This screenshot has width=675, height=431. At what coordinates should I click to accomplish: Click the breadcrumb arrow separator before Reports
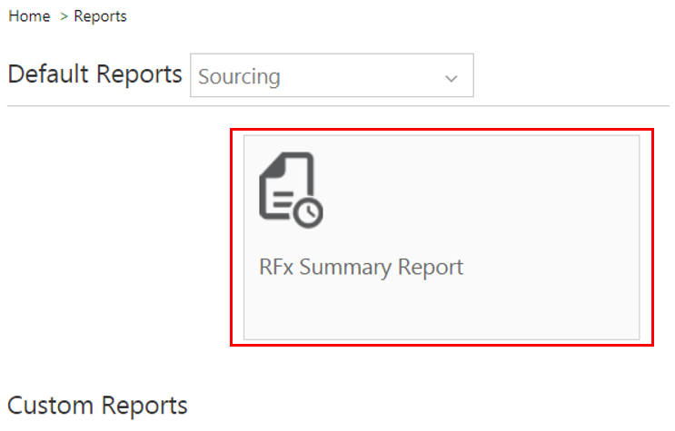click(x=65, y=16)
